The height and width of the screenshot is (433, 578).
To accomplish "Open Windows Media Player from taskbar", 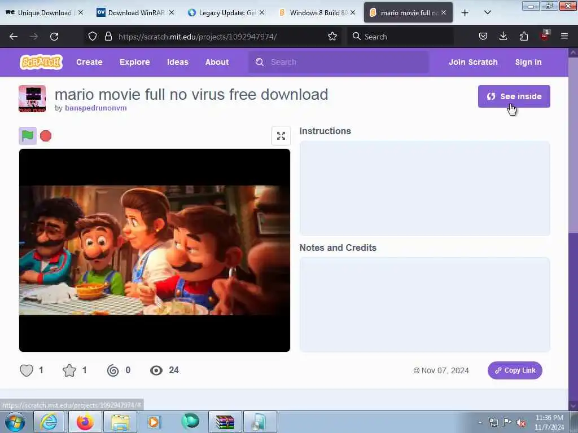I will (x=154, y=422).
